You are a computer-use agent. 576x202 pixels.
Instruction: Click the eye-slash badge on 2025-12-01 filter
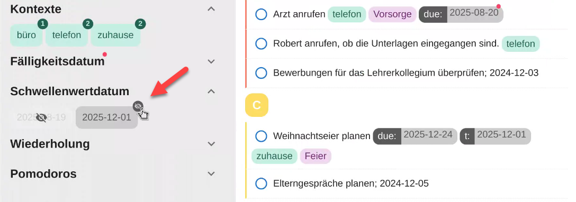138,106
